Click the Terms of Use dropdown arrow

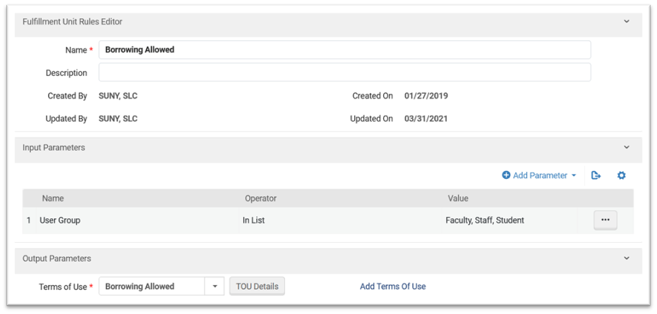coord(215,287)
